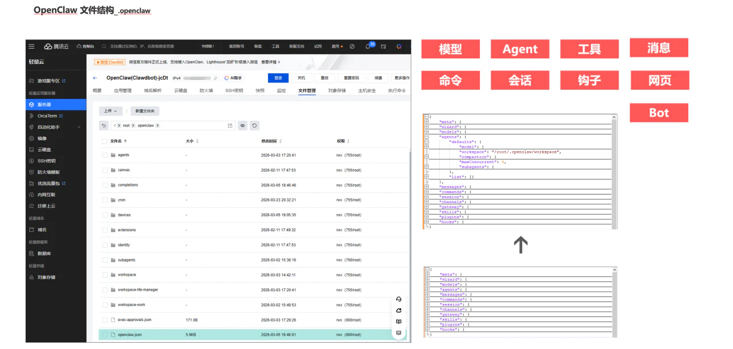
Task: Click the 重启 restart button
Action: [325, 78]
